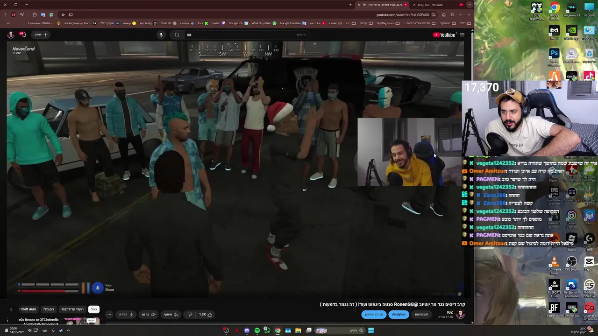Open the Gmail bookmark

tap(335, 23)
